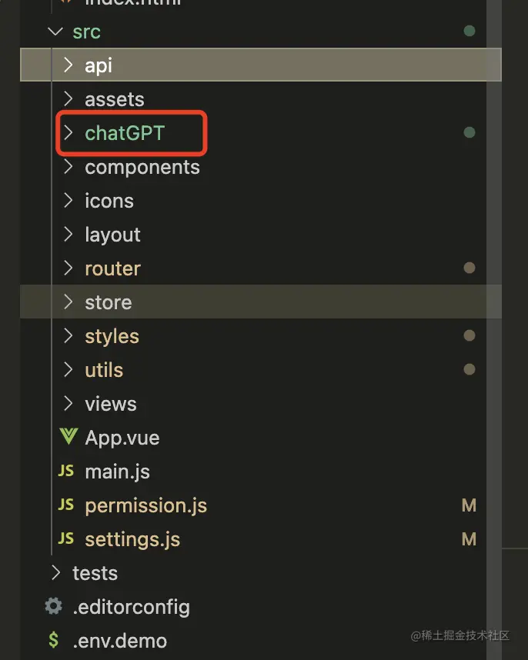Select the utils folder
The height and width of the screenshot is (660, 528).
(x=104, y=370)
